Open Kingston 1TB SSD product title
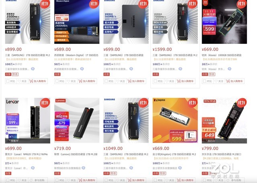 pyautogui.click(x=174, y=154)
